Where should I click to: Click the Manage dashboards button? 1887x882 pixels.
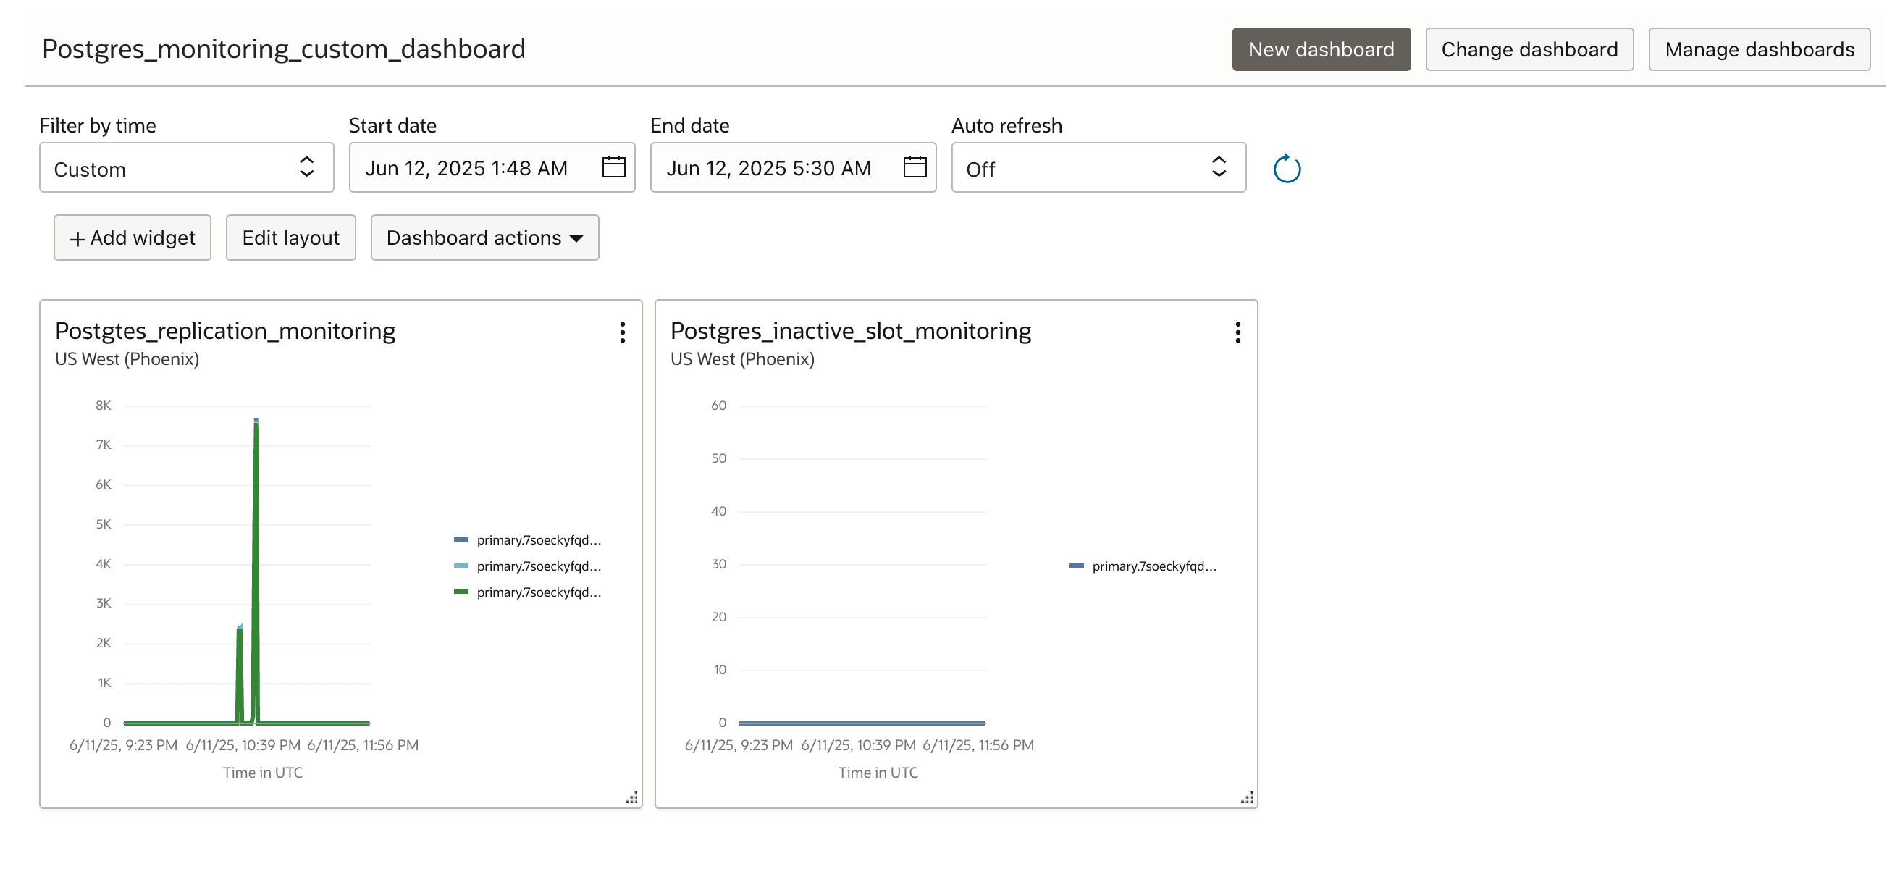tap(1759, 50)
